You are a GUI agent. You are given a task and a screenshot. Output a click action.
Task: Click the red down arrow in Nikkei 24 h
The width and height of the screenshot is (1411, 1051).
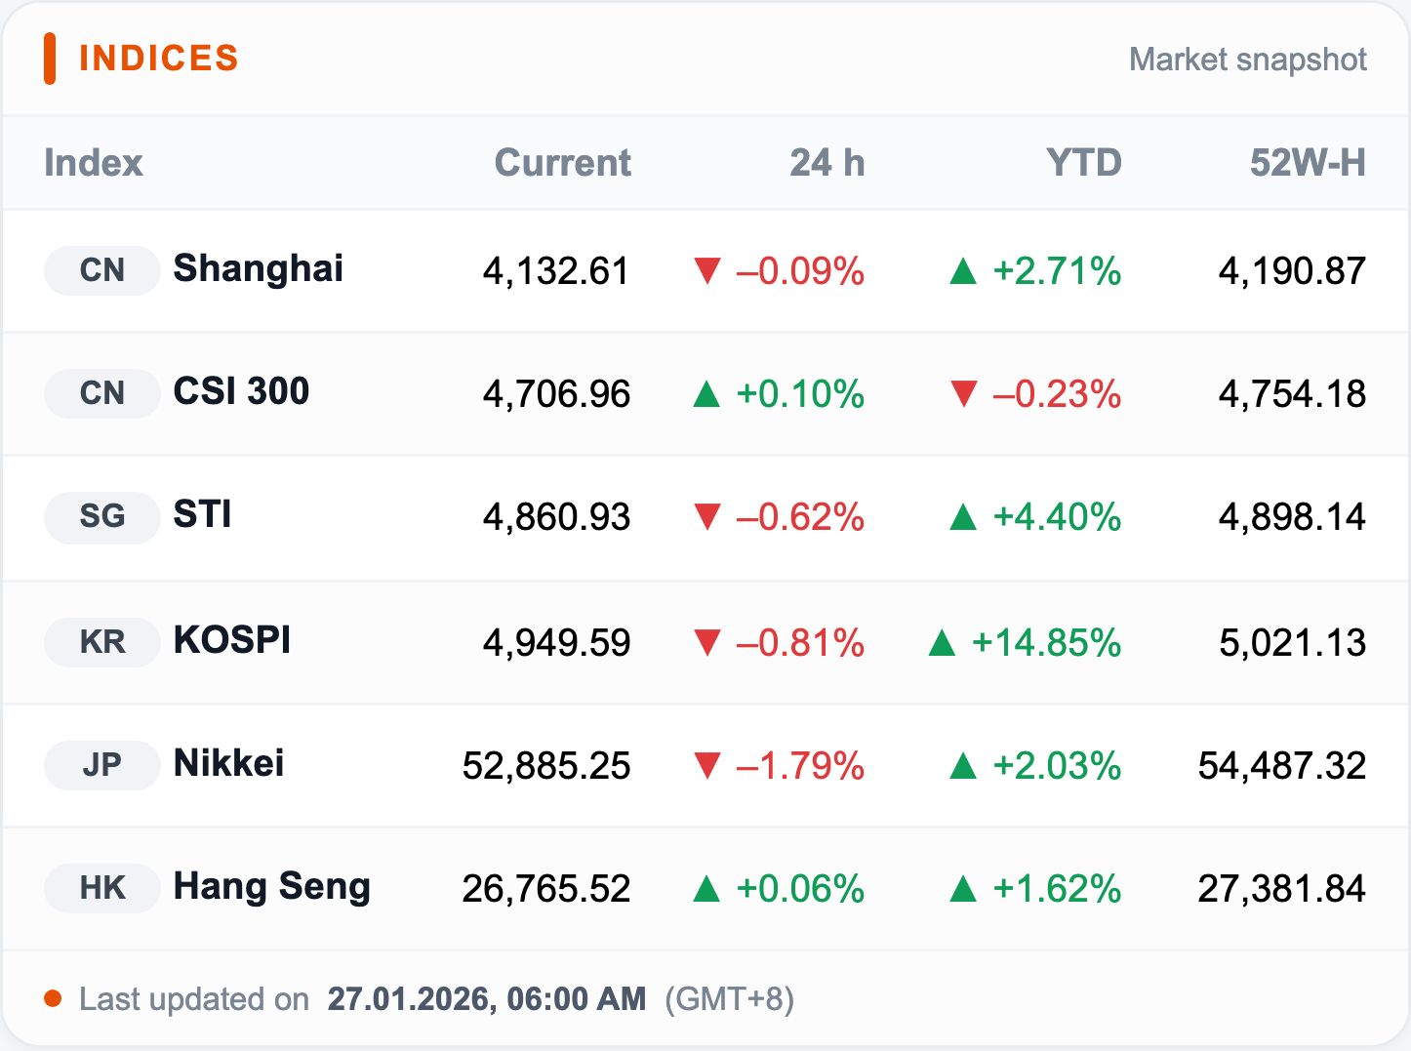(x=706, y=766)
